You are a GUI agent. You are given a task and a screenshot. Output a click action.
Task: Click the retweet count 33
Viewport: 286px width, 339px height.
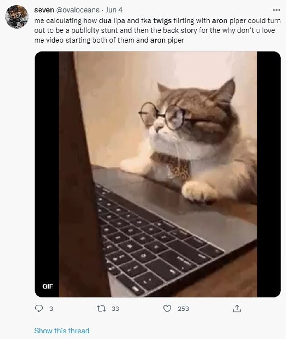pos(115,309)
